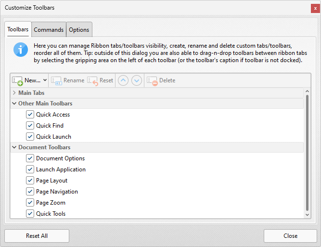This screenshot has height=247, width=321.
Task: Uncheck the Quick Tools checkbox
Action: coord(30,213)
